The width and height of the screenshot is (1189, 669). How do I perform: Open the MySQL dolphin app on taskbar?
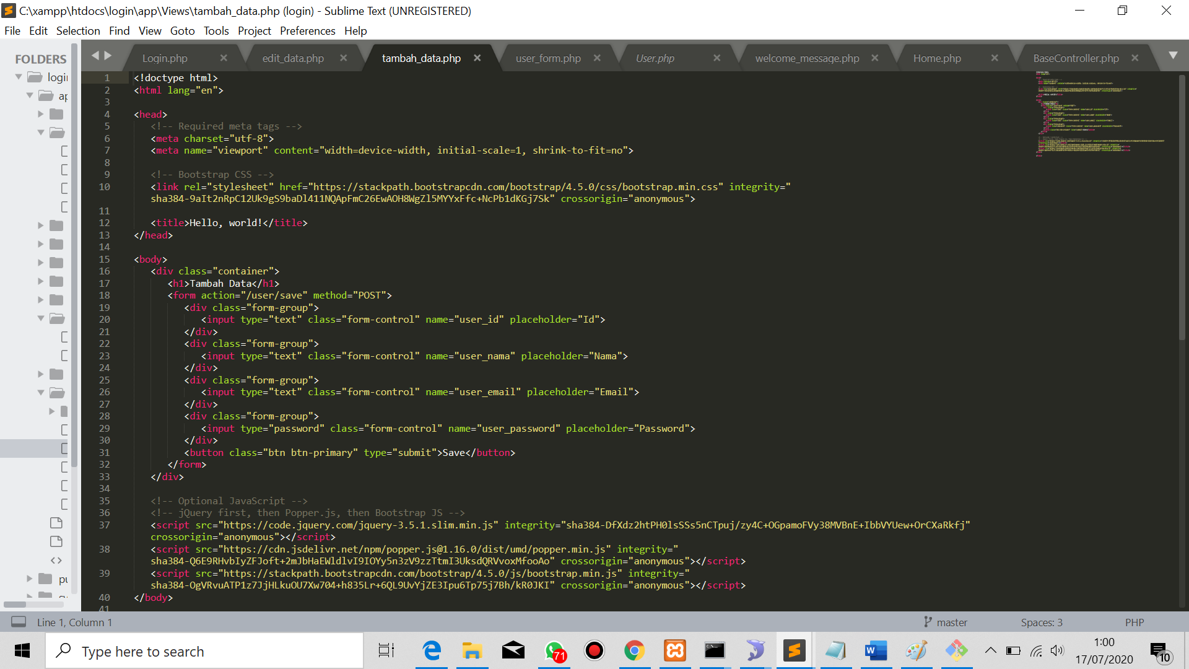[x=755, y=651]
